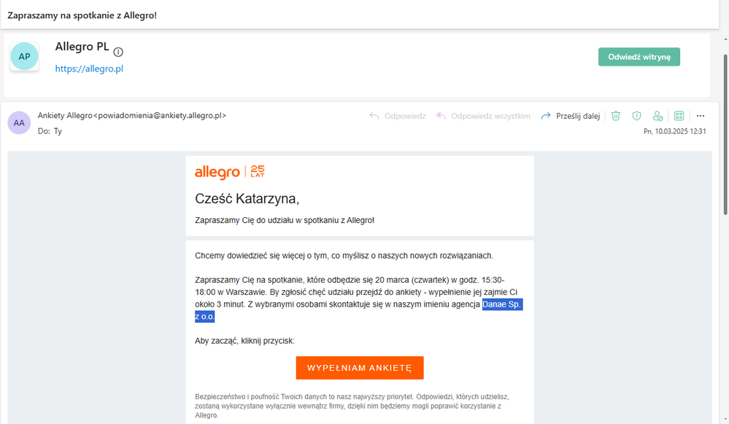Click the orange WYPEŁNIAM ANKIETĘ button
729x424 pixels.
360,368
